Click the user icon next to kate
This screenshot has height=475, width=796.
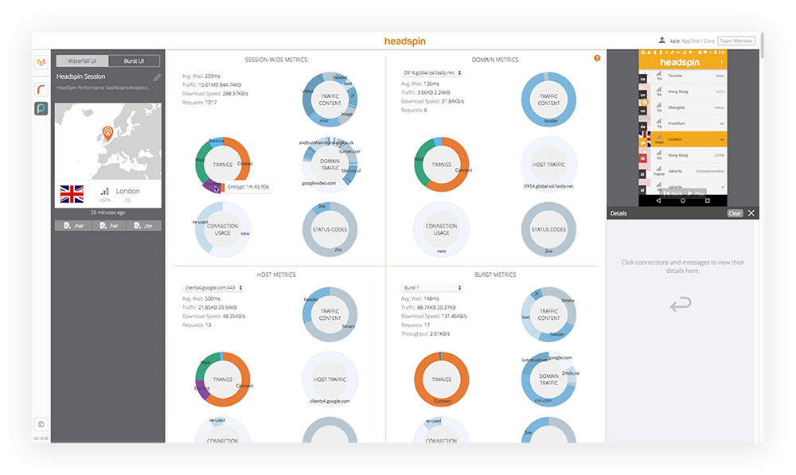[x=661, y=40]
